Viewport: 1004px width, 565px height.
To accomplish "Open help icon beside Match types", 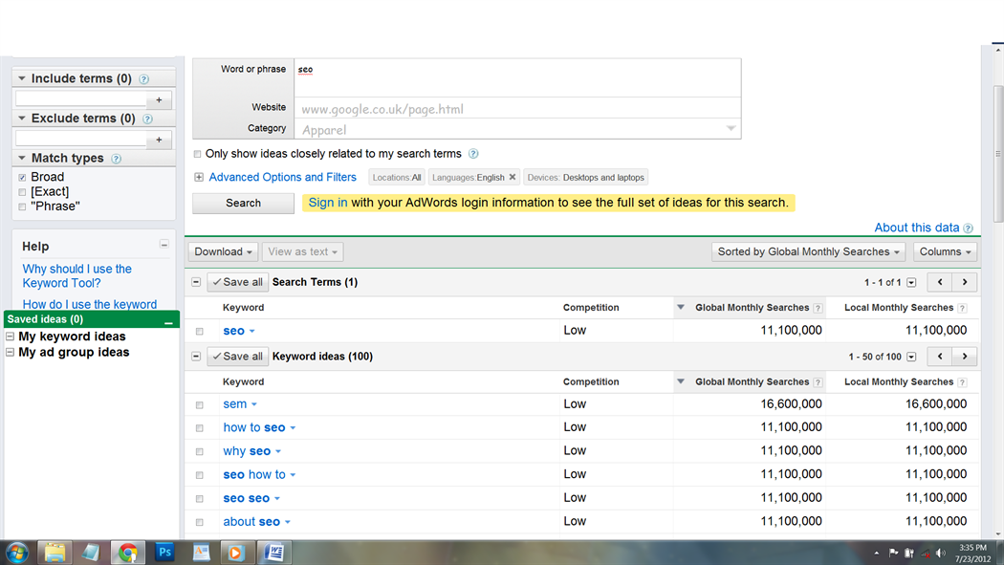I will point(116,159).
